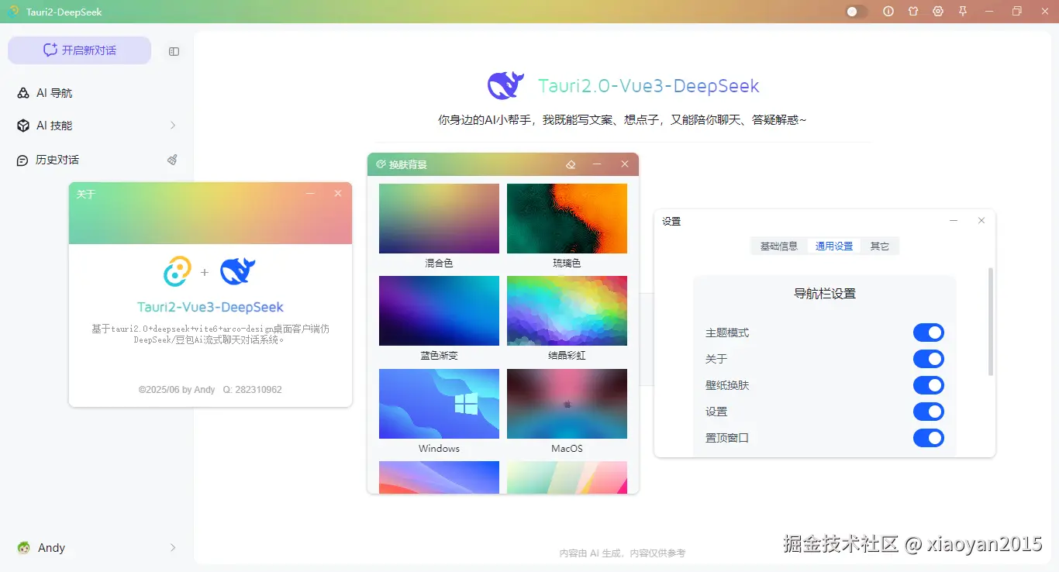Open the skin changer shirt icon in title bar
The width and height of the screenshot is (1059, 572).
(913, 12)
